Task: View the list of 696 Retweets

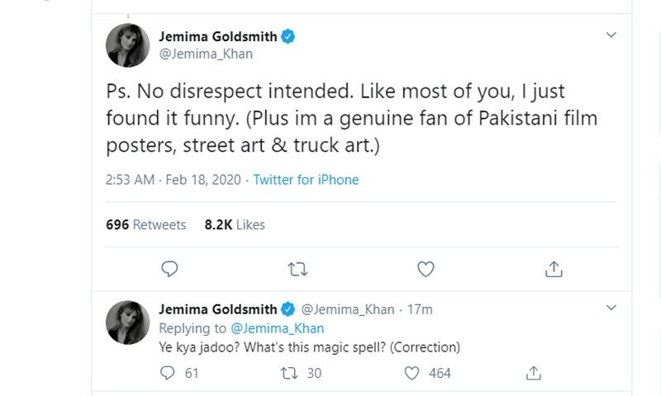Action: tap(146, 224)
